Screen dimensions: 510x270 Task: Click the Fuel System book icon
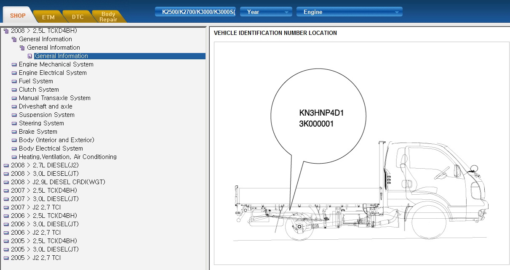pos(14,81)
